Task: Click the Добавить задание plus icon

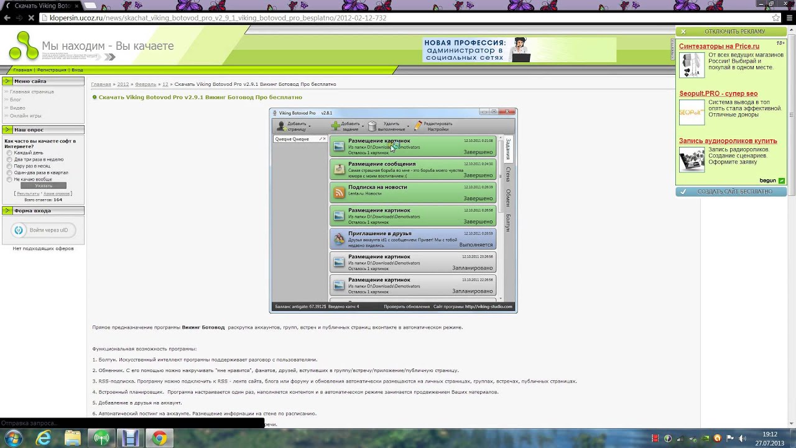Action: [x=335, y=126]
